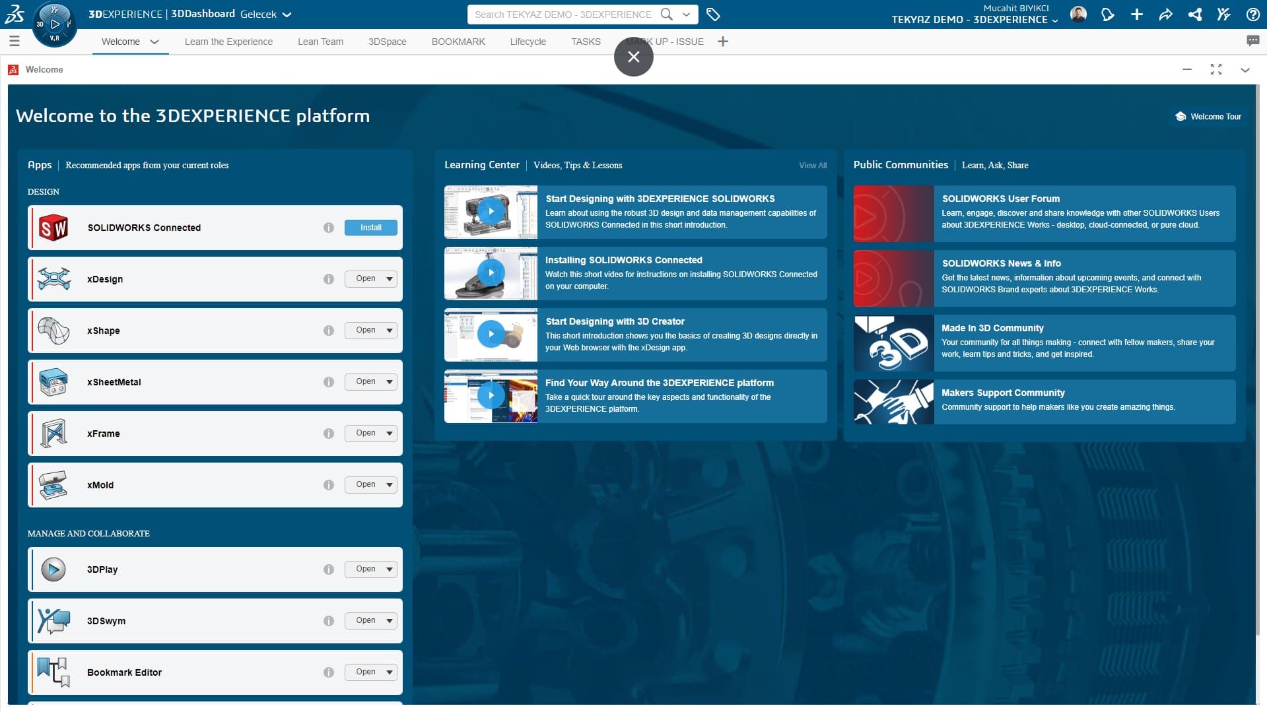Open the tag icon next to search
The width and height of the screenshot is (1267, 712).
click(x=713, y=14)
